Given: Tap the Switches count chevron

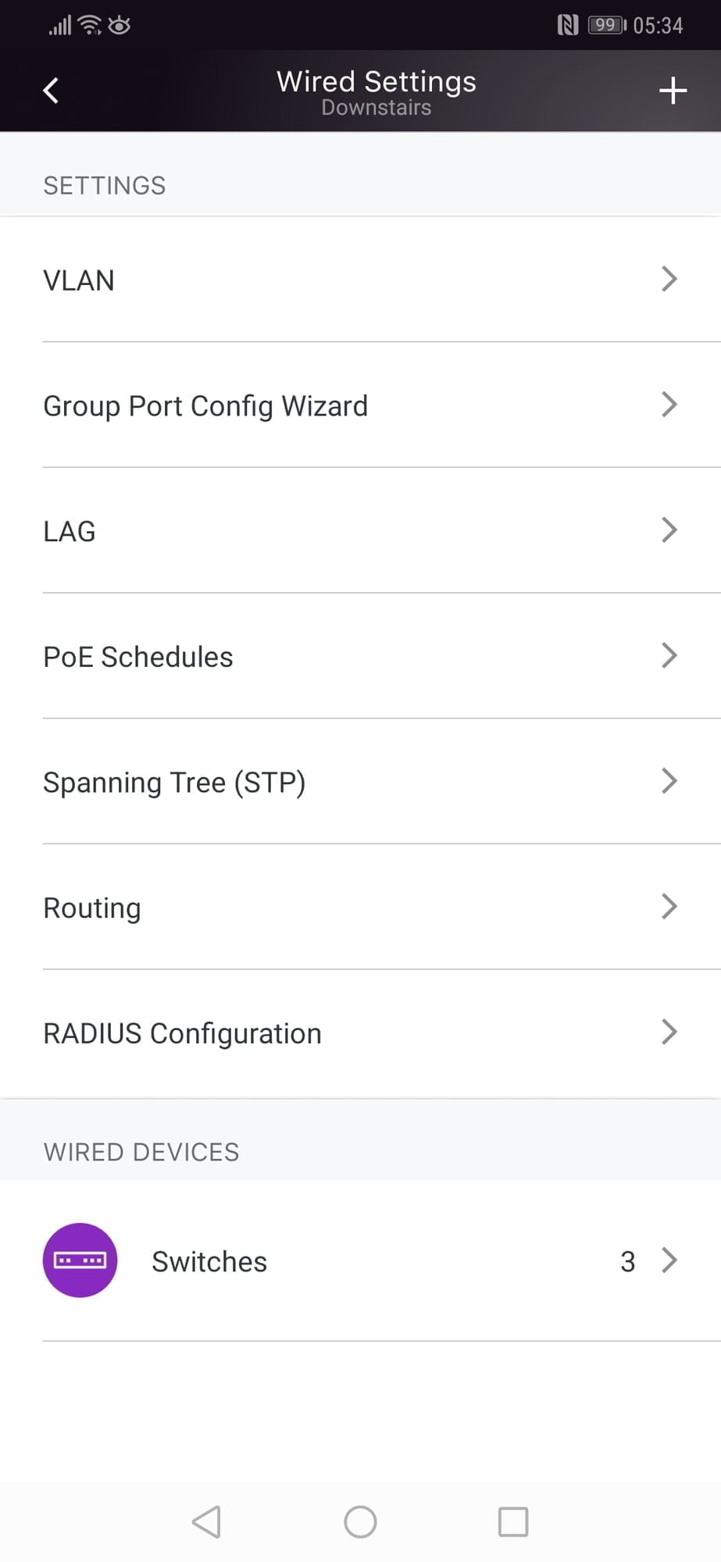Looking at the screenshot, I should 669,1260.
